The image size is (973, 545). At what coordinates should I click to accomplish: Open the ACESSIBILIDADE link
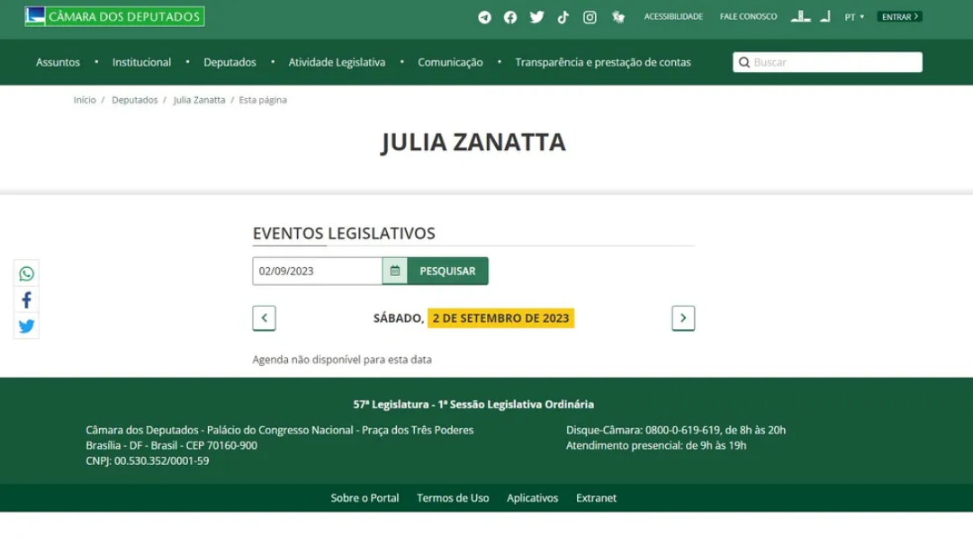click(673, 16)
